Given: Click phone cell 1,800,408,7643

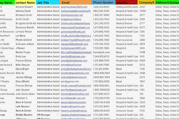Looking at the screenshot, I should pos(101,73).
